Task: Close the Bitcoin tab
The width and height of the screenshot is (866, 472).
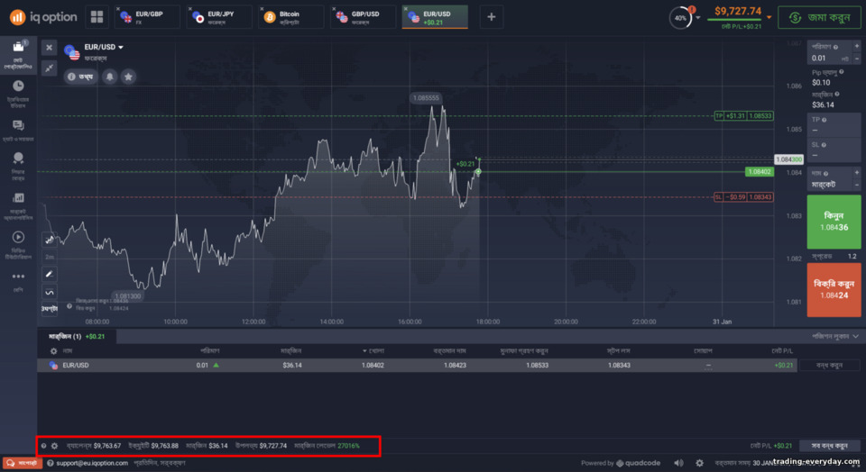Action: click(262, 9)
